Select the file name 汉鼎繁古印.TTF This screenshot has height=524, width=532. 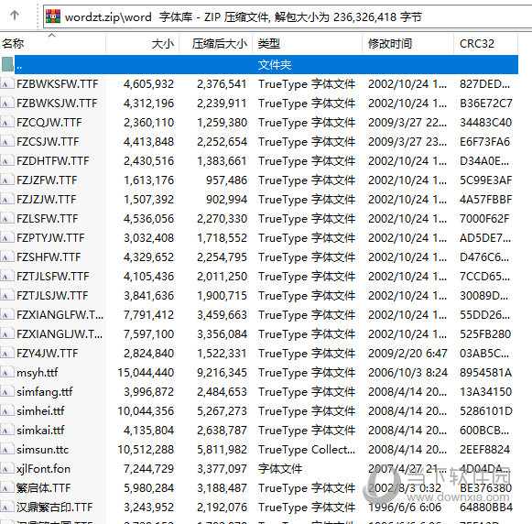click(54, 507)
